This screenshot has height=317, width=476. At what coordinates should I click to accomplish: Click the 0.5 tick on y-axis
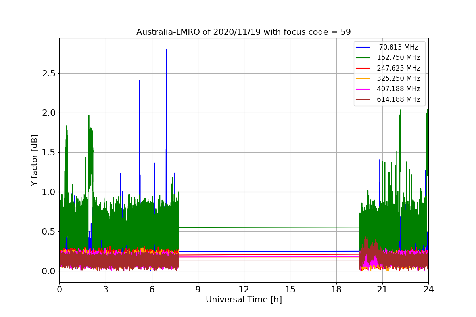[x=49, y=232]
